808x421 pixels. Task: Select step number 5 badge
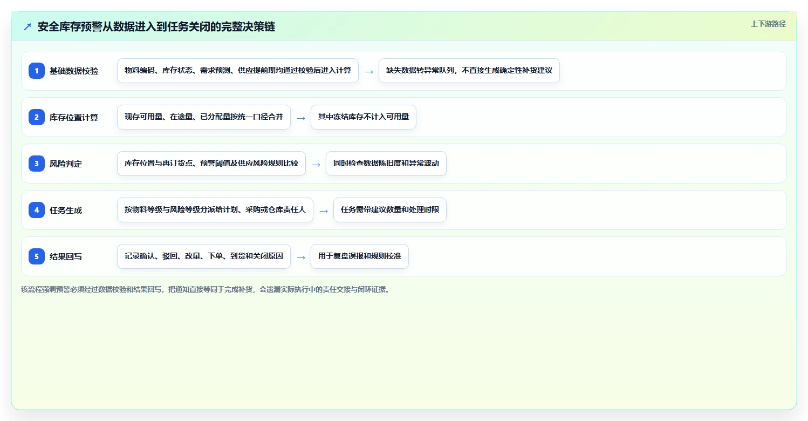37,256
